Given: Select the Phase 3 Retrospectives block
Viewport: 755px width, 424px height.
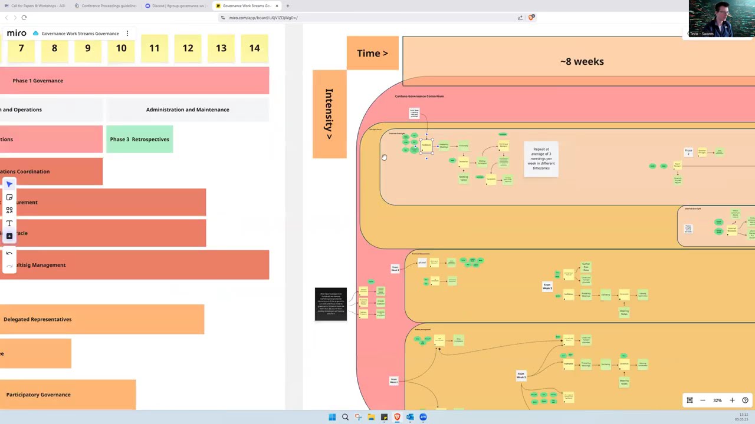Looking at the screenshot, I should click(x=140, y=139).
